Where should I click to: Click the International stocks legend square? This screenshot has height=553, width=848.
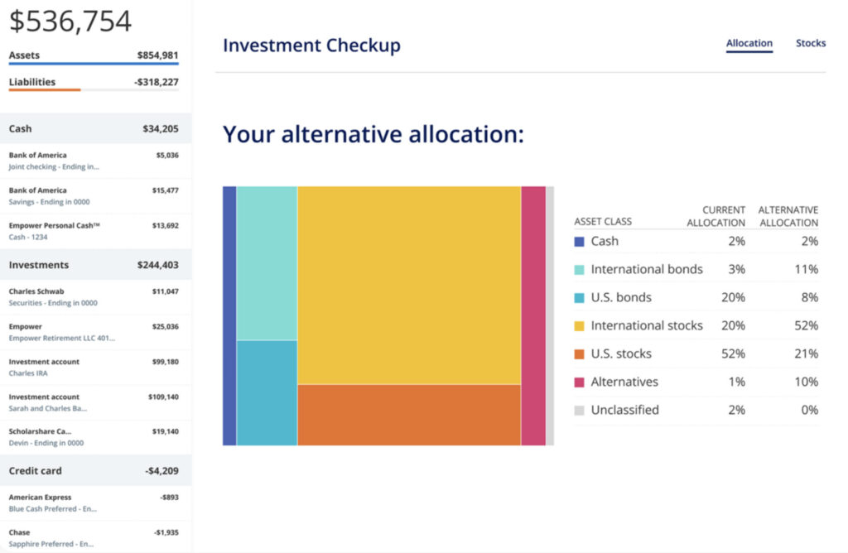(578, 325)
